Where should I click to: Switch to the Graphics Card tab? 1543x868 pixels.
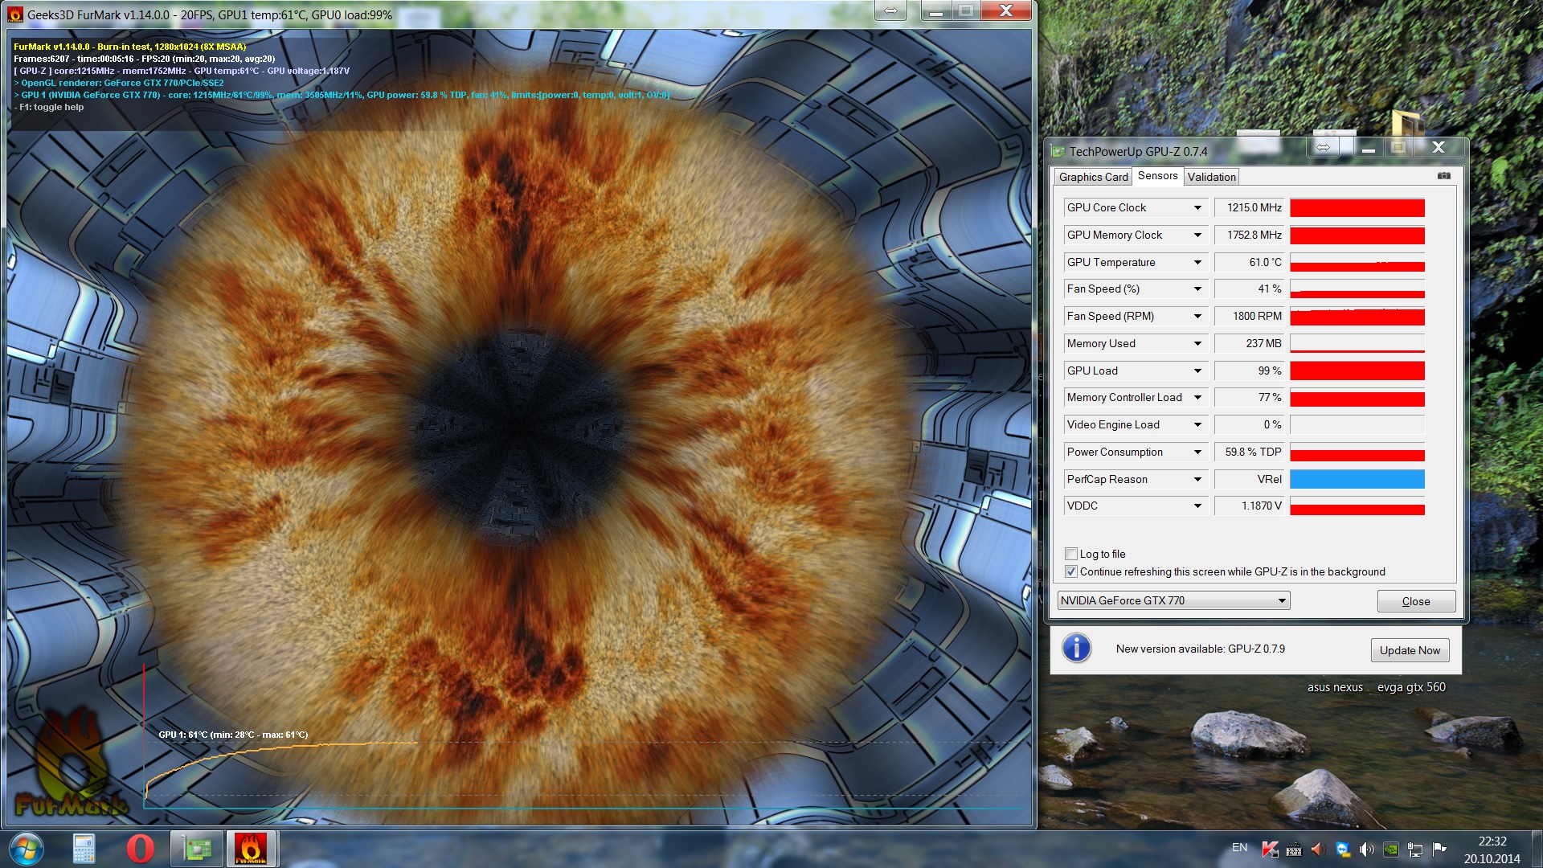click(1093, 177)
